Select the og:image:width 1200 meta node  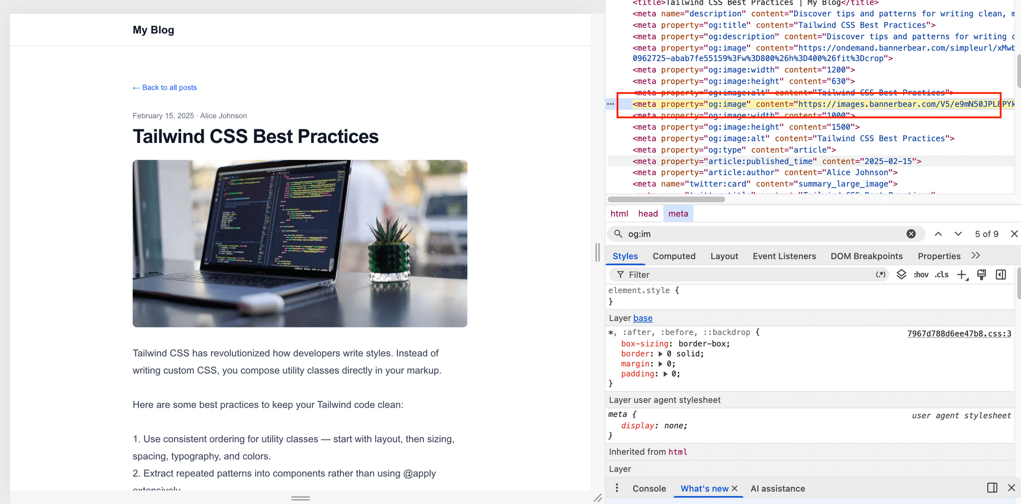[743, 70]
